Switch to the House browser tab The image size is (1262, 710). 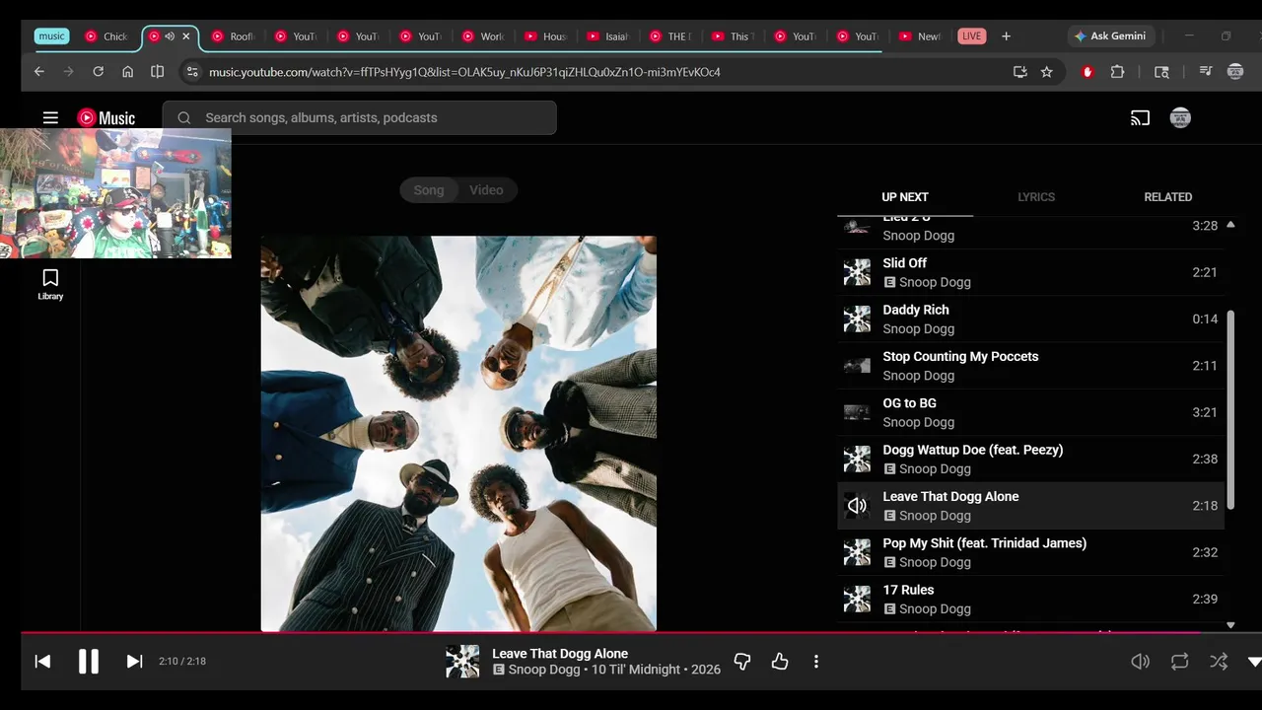tap(545, 36)
